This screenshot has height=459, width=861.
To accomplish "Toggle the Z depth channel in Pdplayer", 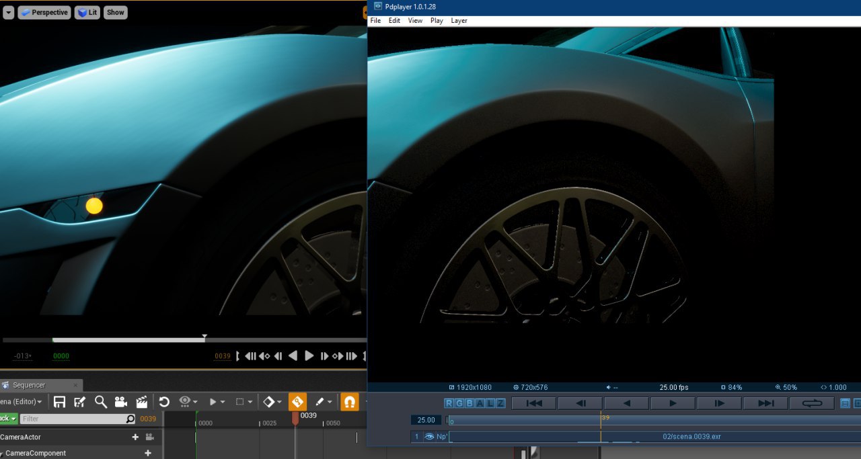I will 500,403.
